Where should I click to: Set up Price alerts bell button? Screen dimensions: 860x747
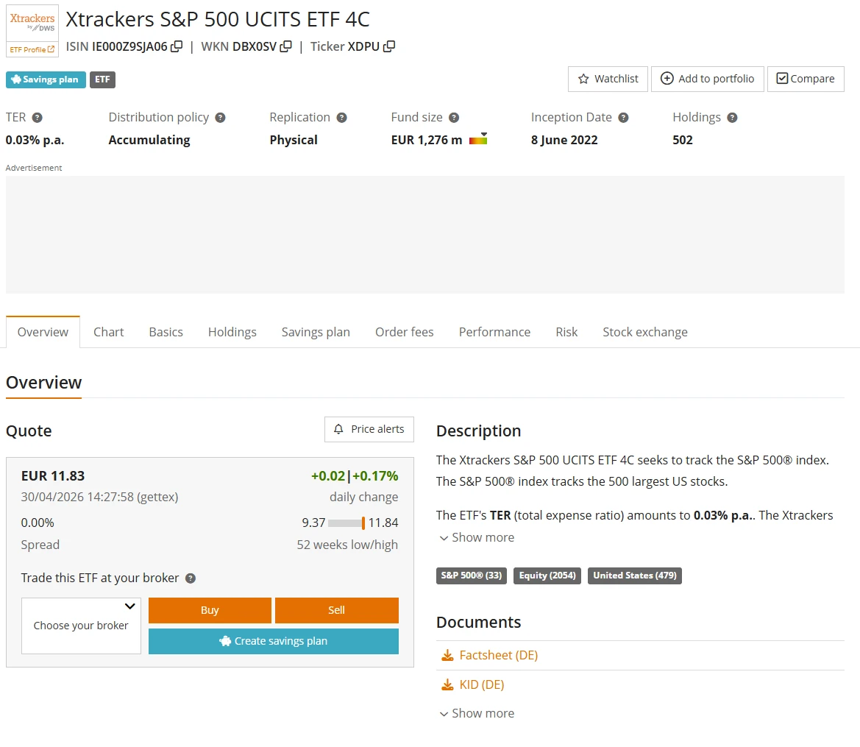[x=369, y=429]
